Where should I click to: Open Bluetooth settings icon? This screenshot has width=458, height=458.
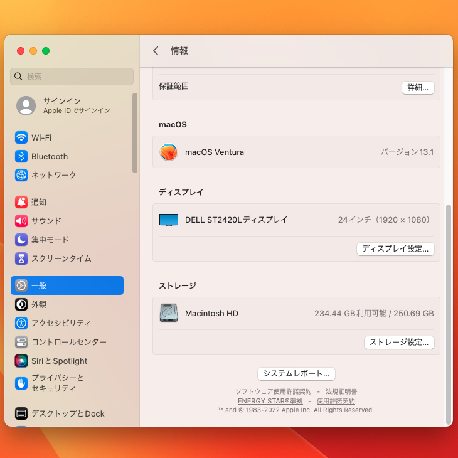point(21,156)
